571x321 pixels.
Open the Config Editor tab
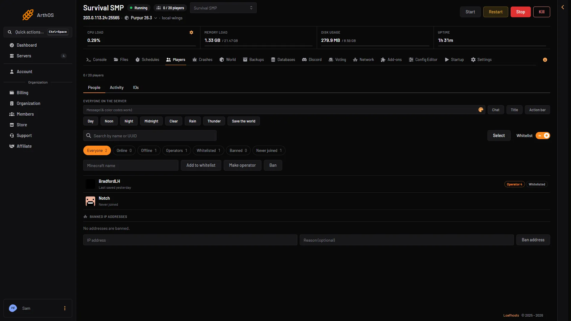coord(423,60)
